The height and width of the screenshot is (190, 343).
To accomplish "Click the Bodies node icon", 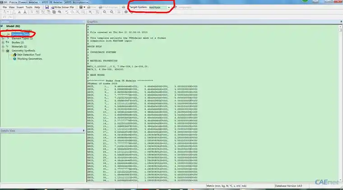I will pos(7,42).
